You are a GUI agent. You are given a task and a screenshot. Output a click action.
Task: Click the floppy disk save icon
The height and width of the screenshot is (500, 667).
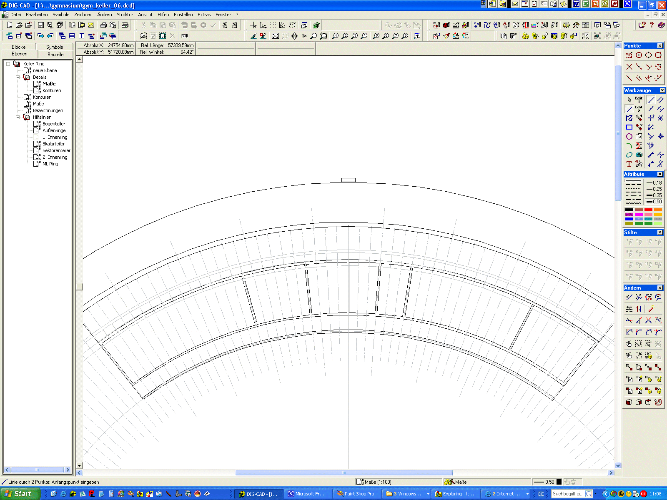point(41,25)
